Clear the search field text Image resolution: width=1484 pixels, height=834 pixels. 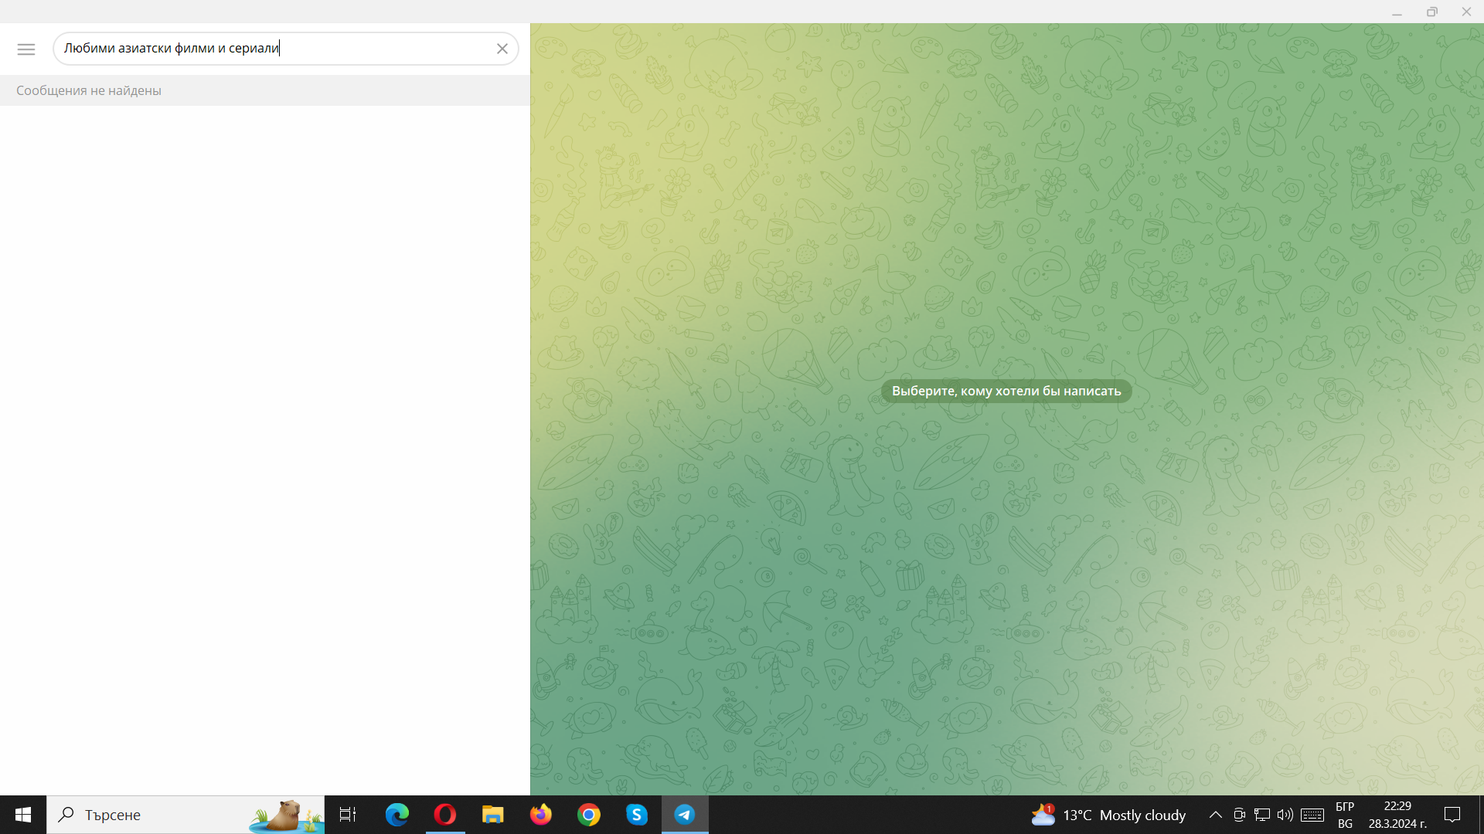(502, 49)
